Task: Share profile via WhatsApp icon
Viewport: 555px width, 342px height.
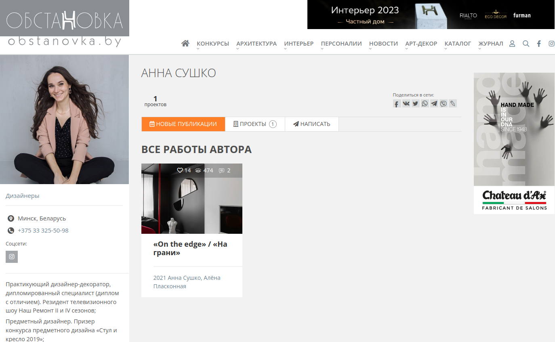Action: 425,104
